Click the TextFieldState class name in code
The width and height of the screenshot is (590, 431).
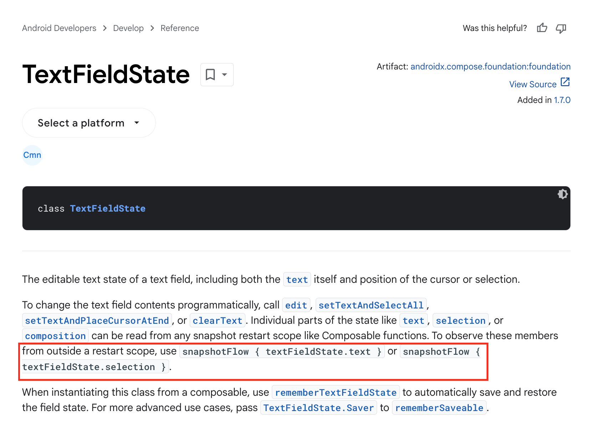[108, 208]
